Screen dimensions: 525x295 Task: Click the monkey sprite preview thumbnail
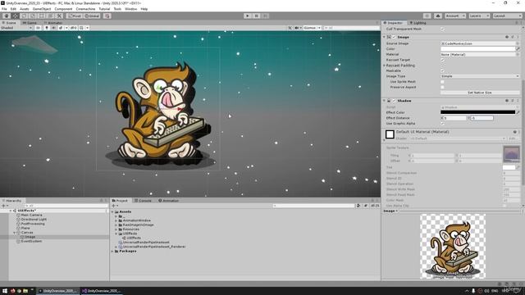click(x=453, y=246)
